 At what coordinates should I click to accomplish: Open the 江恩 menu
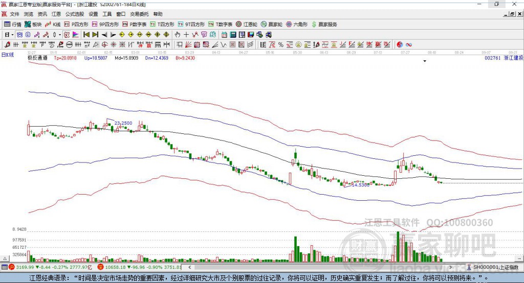56,14
